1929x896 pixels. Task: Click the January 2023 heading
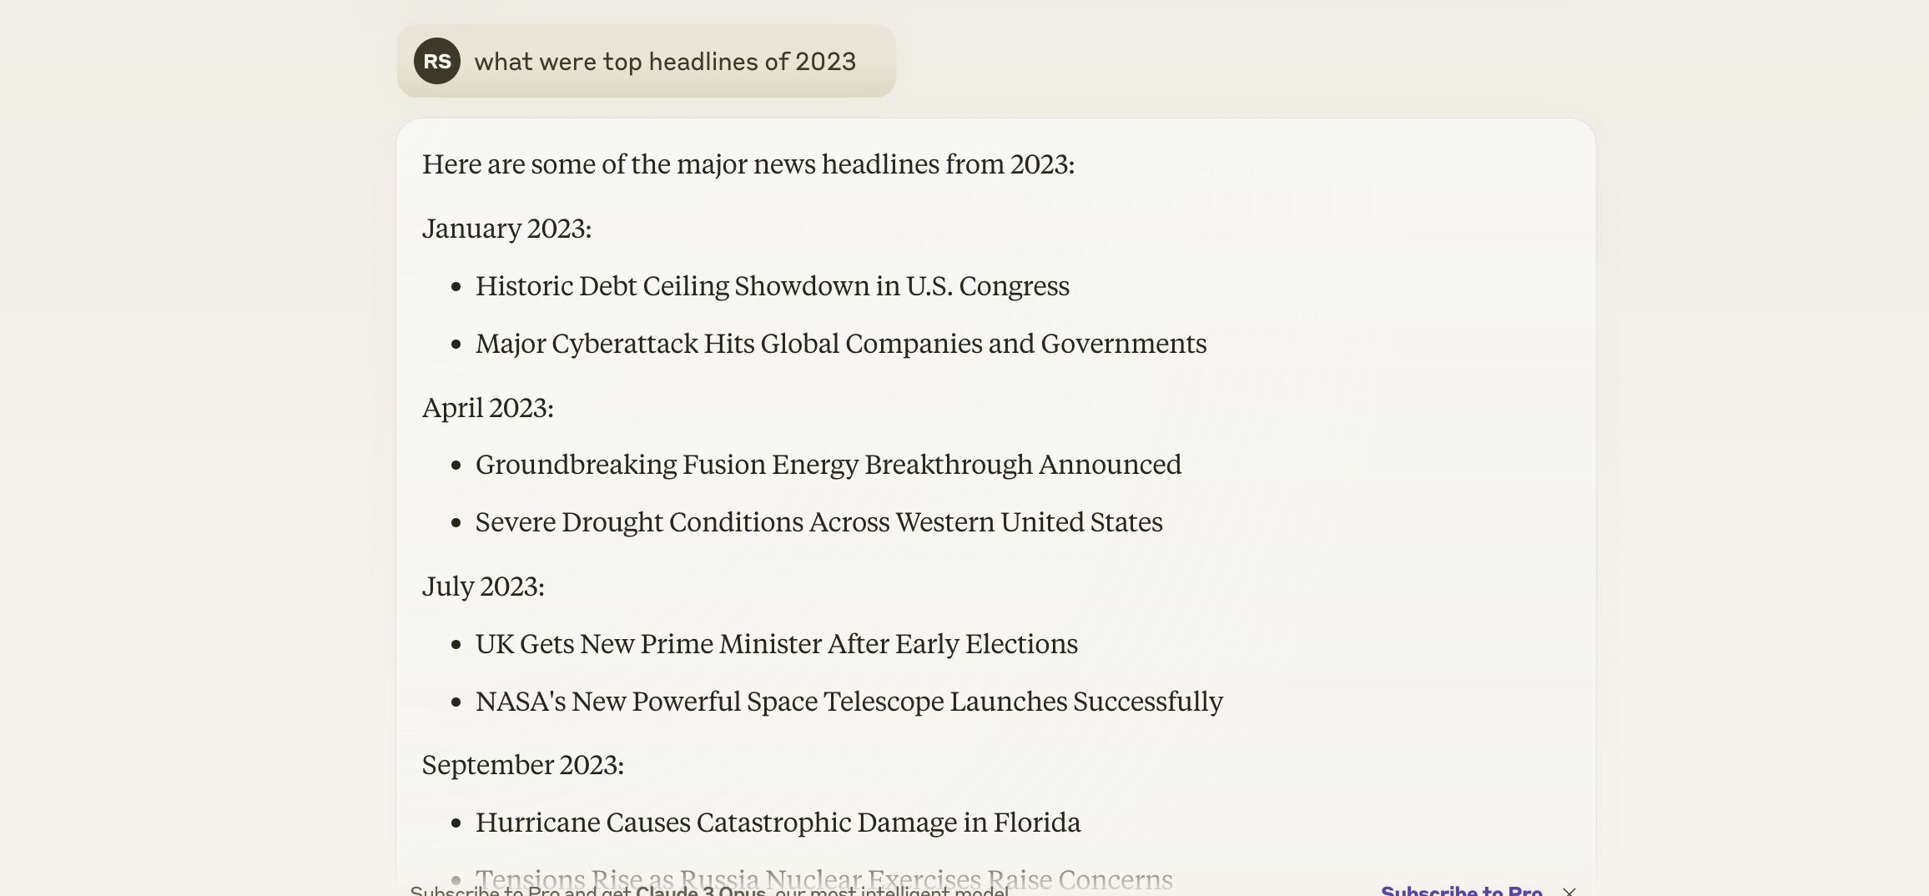pos(506,229)
